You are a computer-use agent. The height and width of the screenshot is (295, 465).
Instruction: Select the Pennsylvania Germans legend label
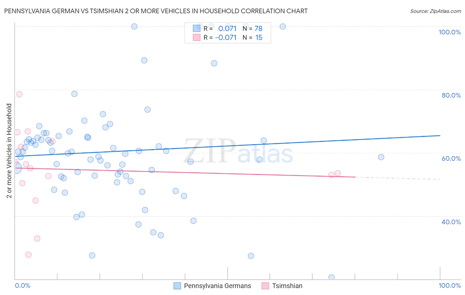coord(217,286)
